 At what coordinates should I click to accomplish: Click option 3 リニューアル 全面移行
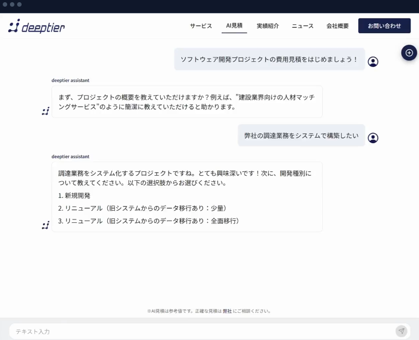pyautogui.click(x=149, y=221)
